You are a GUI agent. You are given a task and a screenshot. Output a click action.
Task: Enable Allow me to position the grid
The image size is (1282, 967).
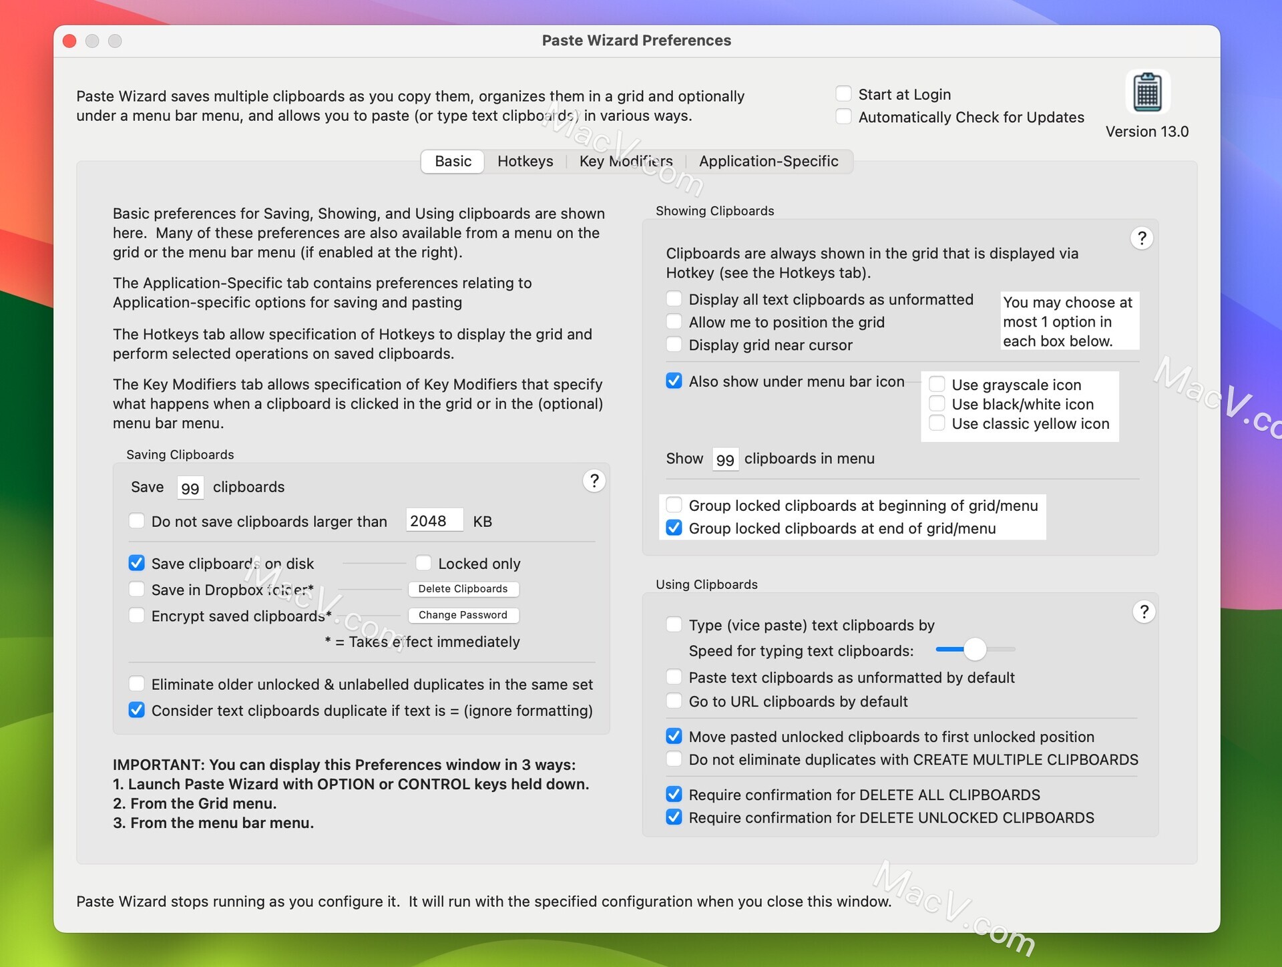click(674, 321)
